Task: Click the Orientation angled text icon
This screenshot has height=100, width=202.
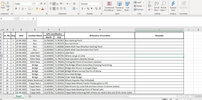Action: click(x=61, y=4)
